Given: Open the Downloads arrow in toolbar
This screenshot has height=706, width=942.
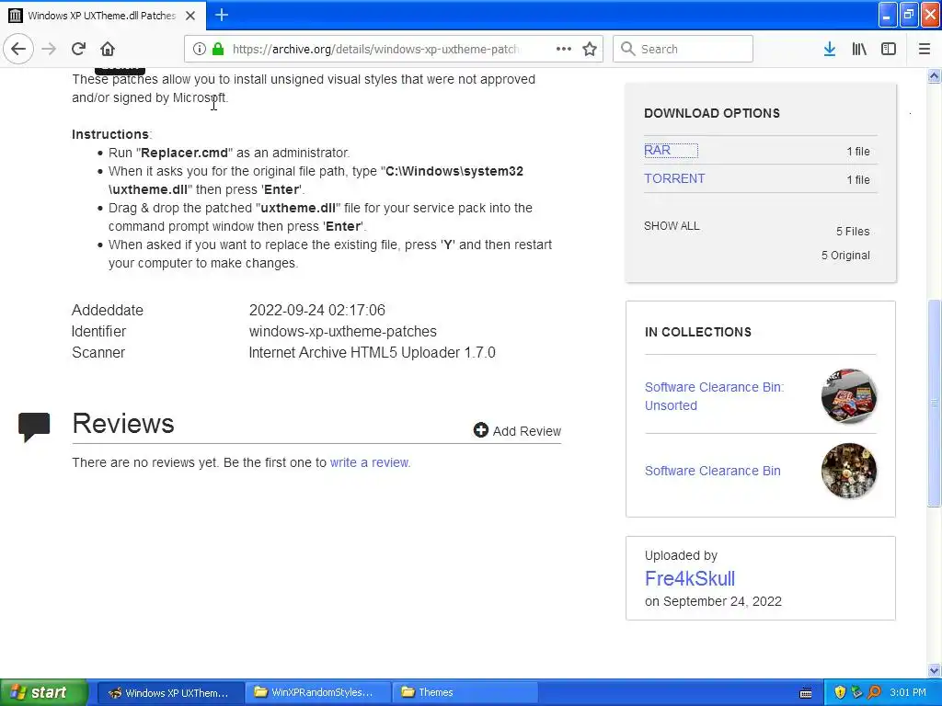Looking at the screenshot, I should [830, 49].
